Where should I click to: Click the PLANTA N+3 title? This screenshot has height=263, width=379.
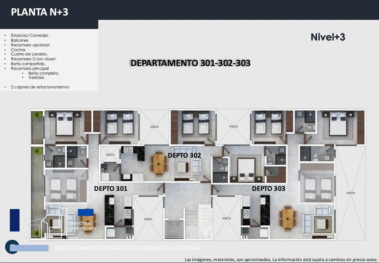click(39, 12)
